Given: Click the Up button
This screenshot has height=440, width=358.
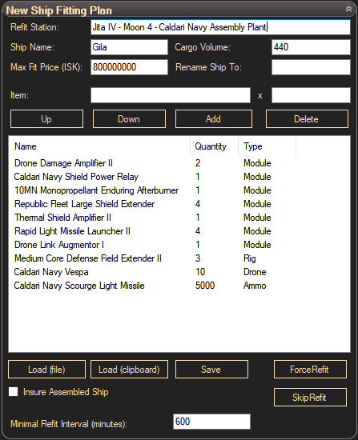Looking at the screenshot, I should (46, 119).
